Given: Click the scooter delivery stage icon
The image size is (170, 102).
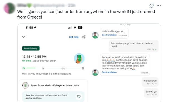Looking at the screenshot, I should [x=63, y=68].
